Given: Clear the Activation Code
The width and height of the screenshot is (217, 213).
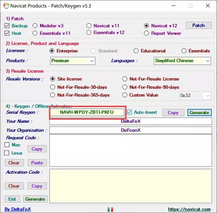Looking at the screenshot, I should [x=14, y=186].
